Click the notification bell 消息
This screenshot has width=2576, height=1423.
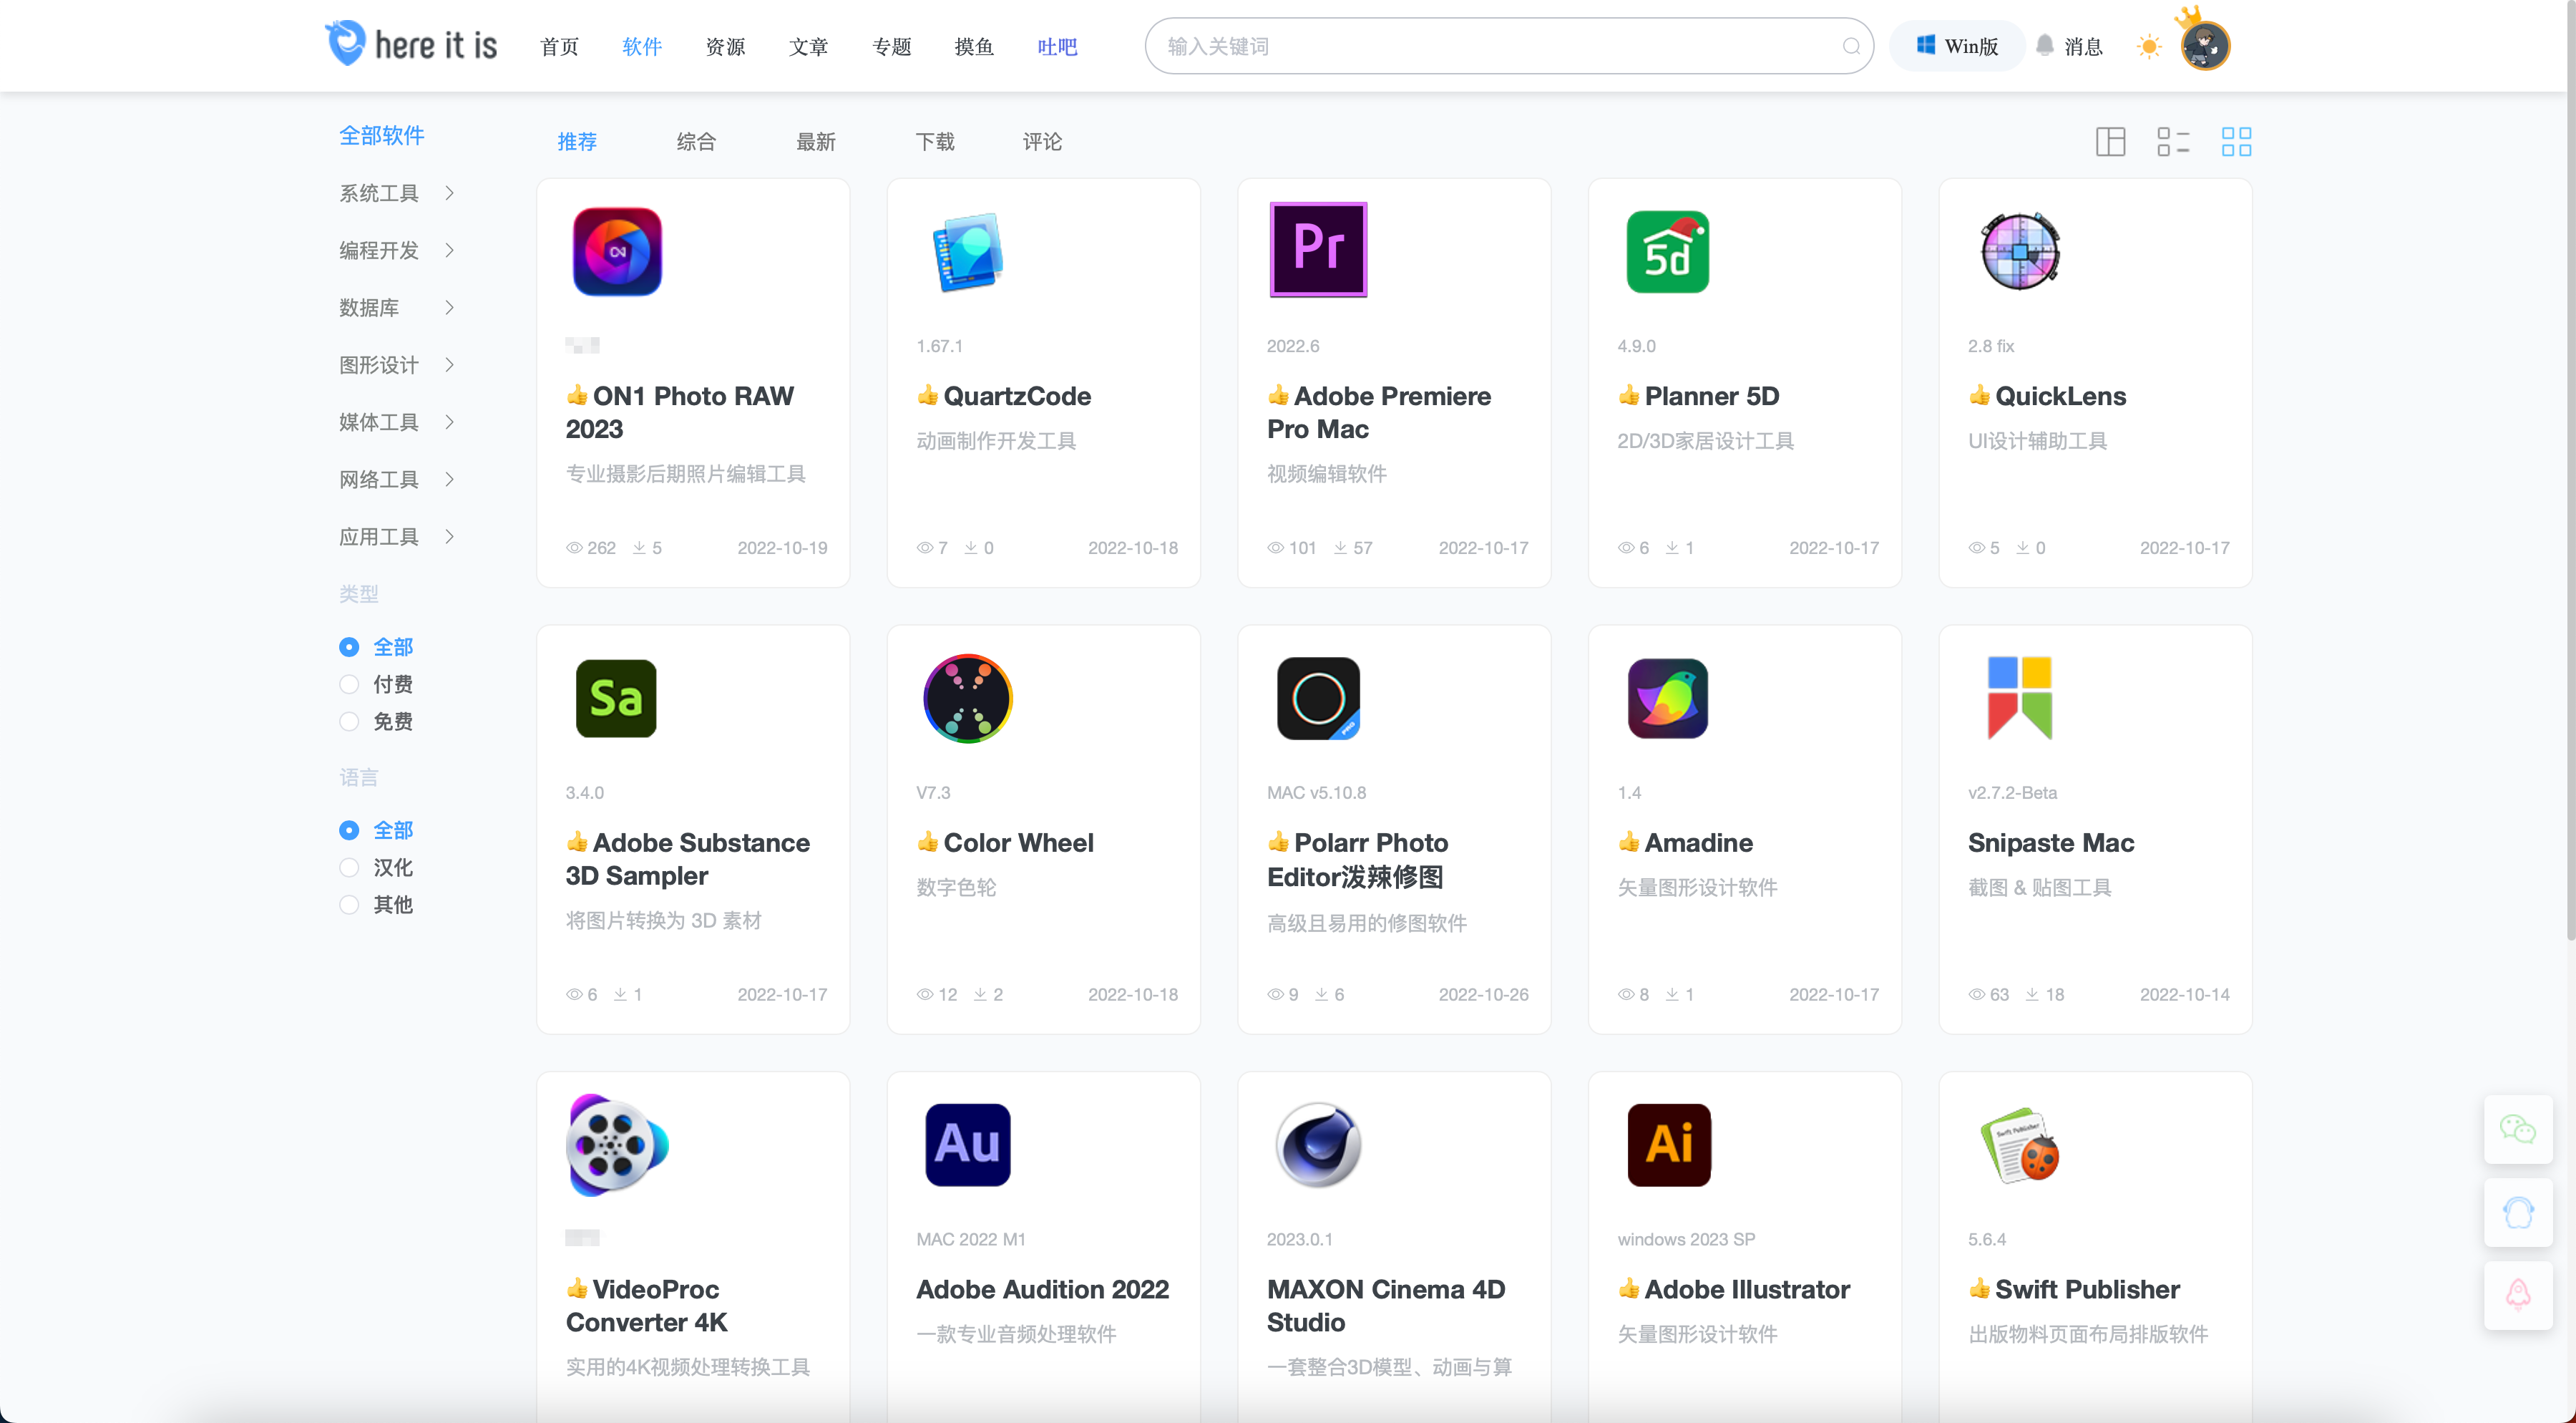coord(2070,46)
